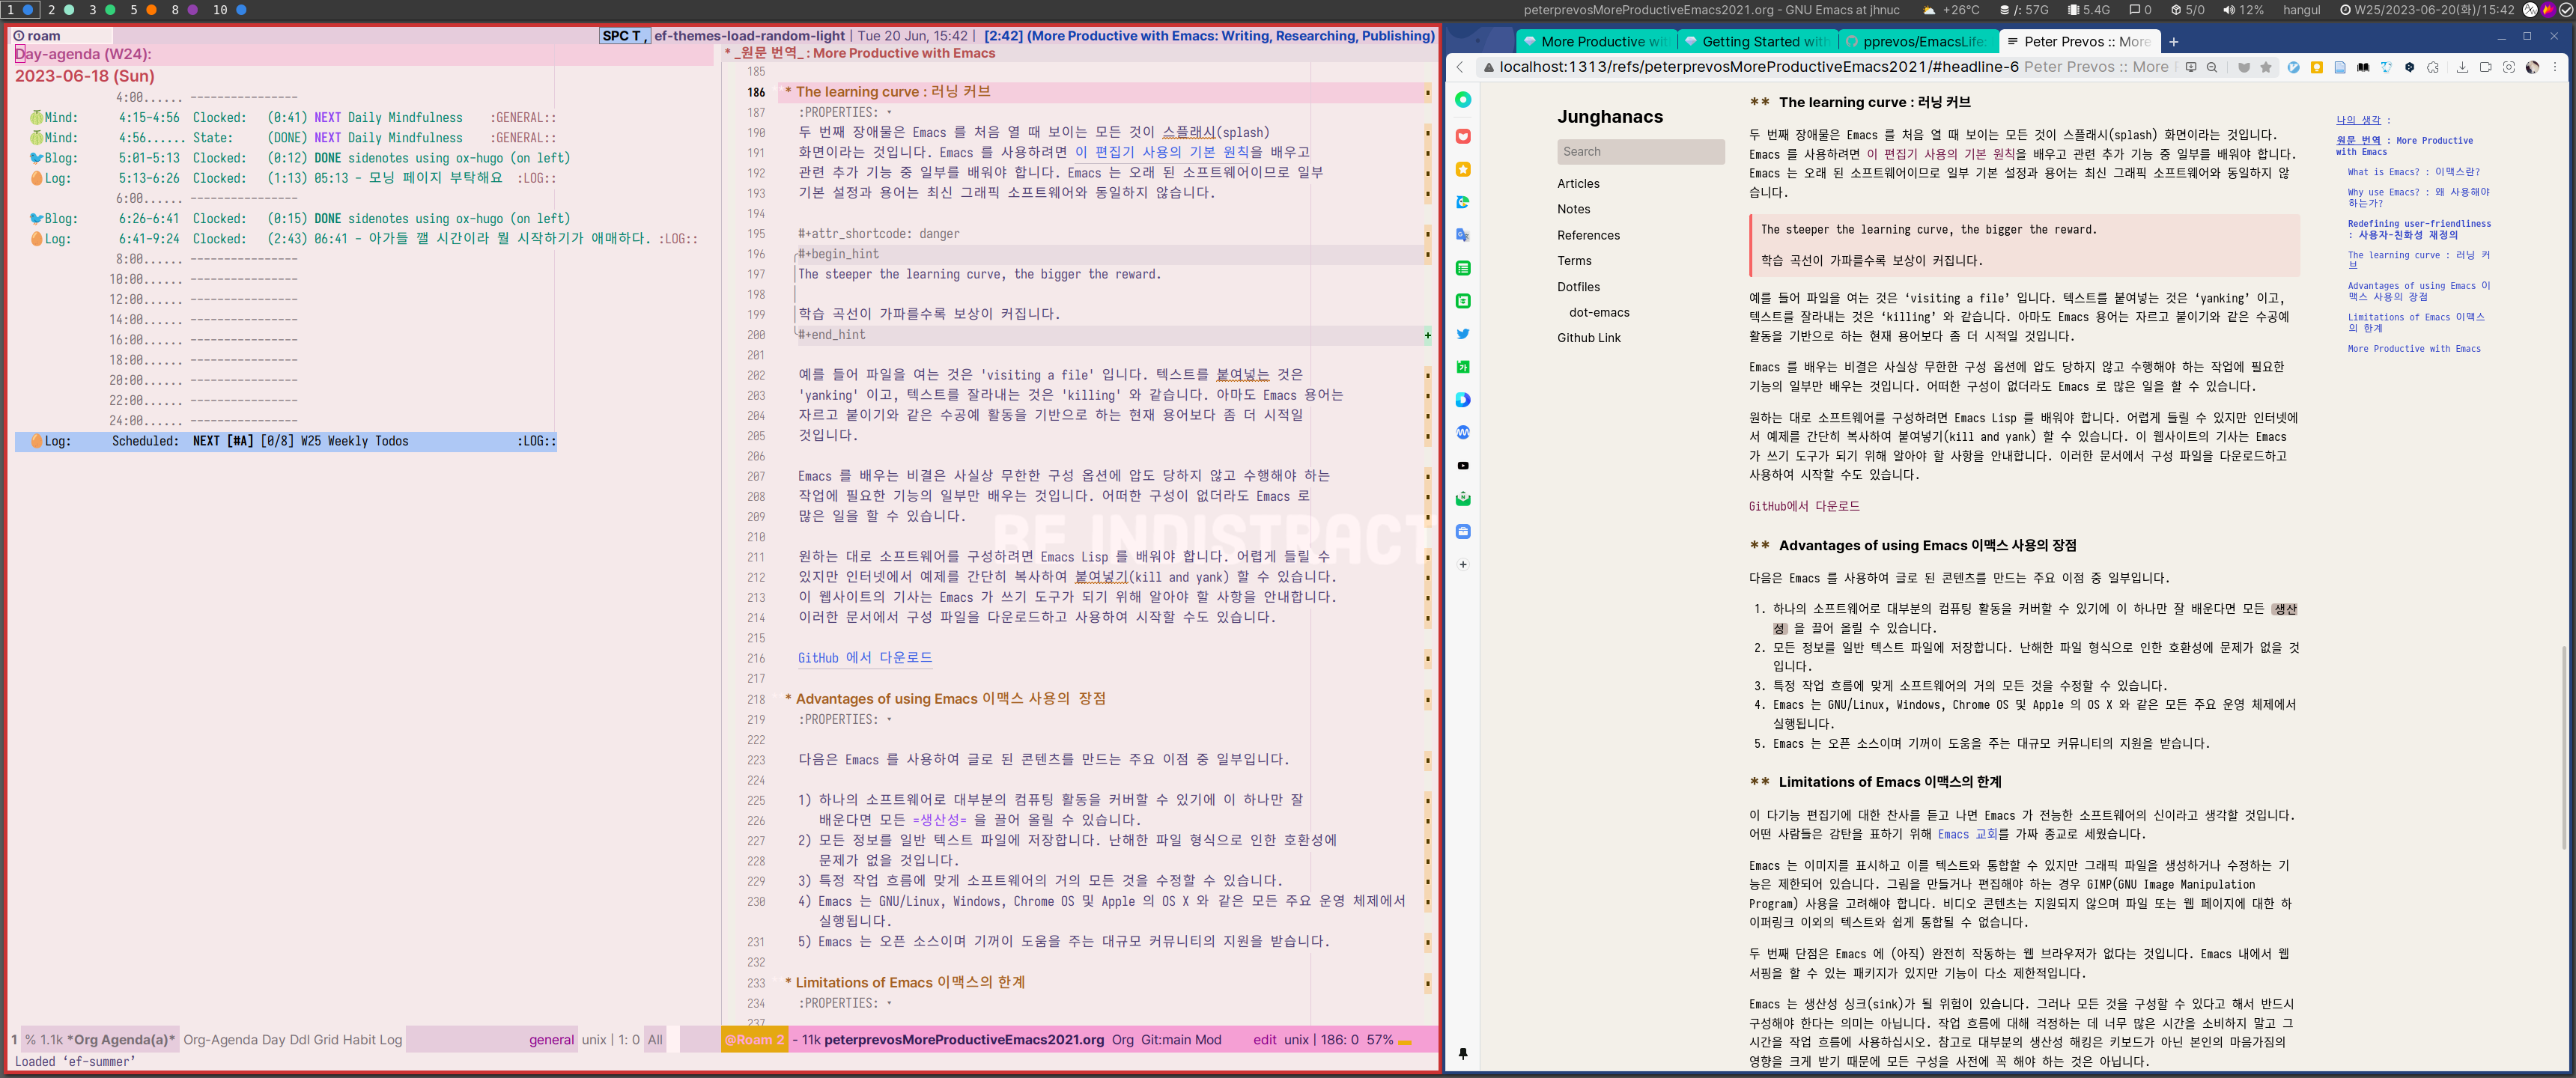Fold the #+begin_hint block line
The height and width of the screenshot is (1078, 2576).
pyautogui.click(x=838, y=254)
